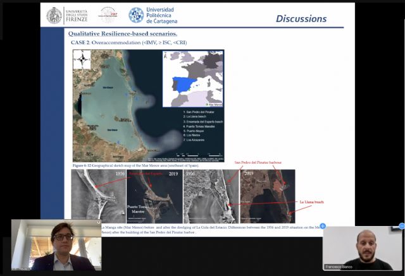Click the circular CDR logo in header

[108, 15]
